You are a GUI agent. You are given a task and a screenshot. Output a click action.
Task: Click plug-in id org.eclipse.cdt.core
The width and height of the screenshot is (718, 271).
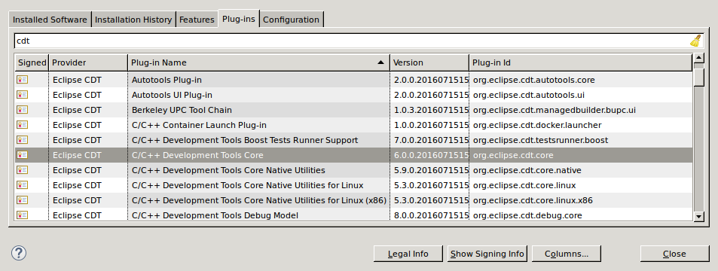(x=513, y=155)
